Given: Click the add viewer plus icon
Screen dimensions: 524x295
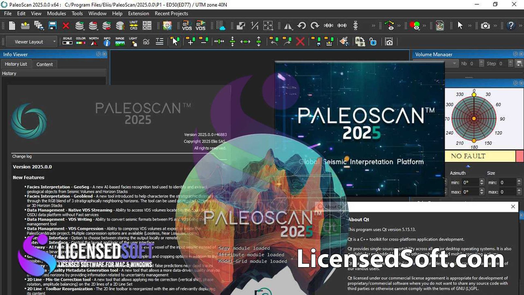Looking at the screenshot, I should coord(190,42).
